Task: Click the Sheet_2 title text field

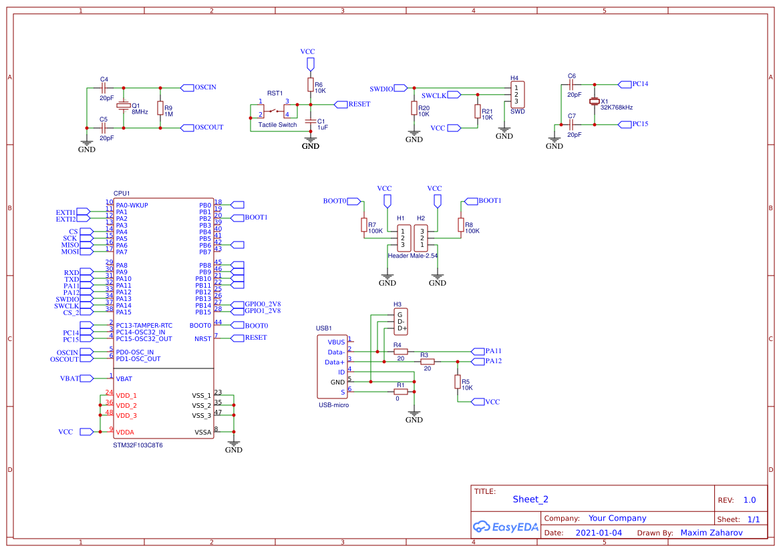Action: 530,499
